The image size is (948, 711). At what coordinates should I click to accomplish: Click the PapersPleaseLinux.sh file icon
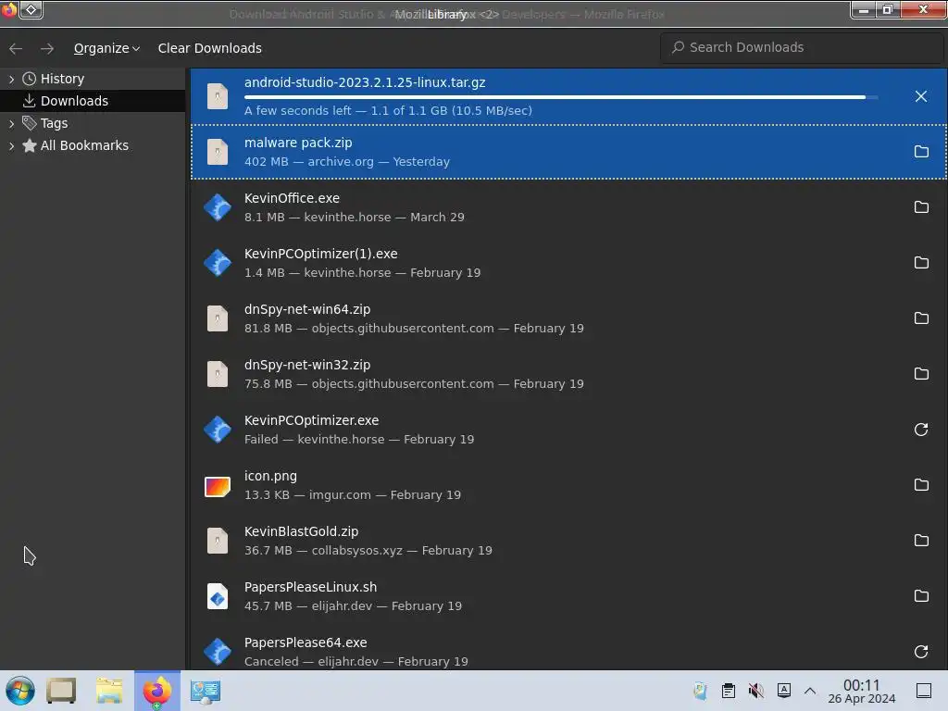pos(217,596)
